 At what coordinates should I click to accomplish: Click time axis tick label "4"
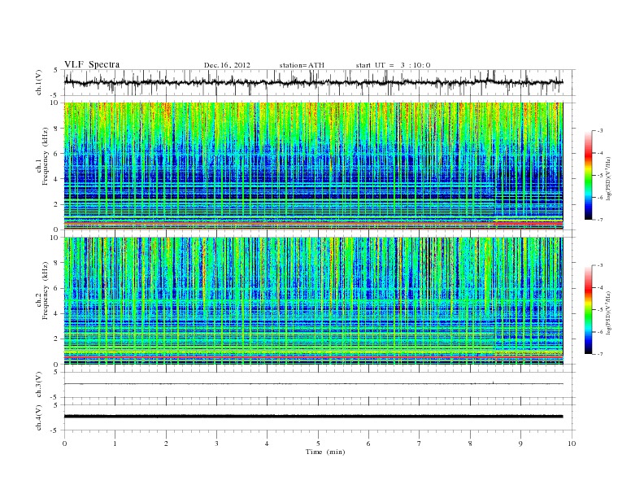pyautogui.click(x=268, y=443)
